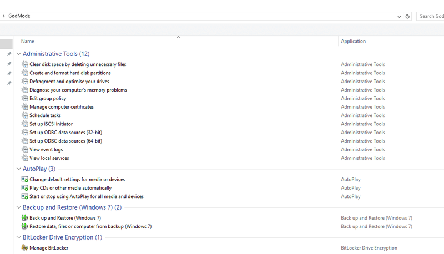
Task: Select Defragment and optimise your drives
Action: click(69, 81)
